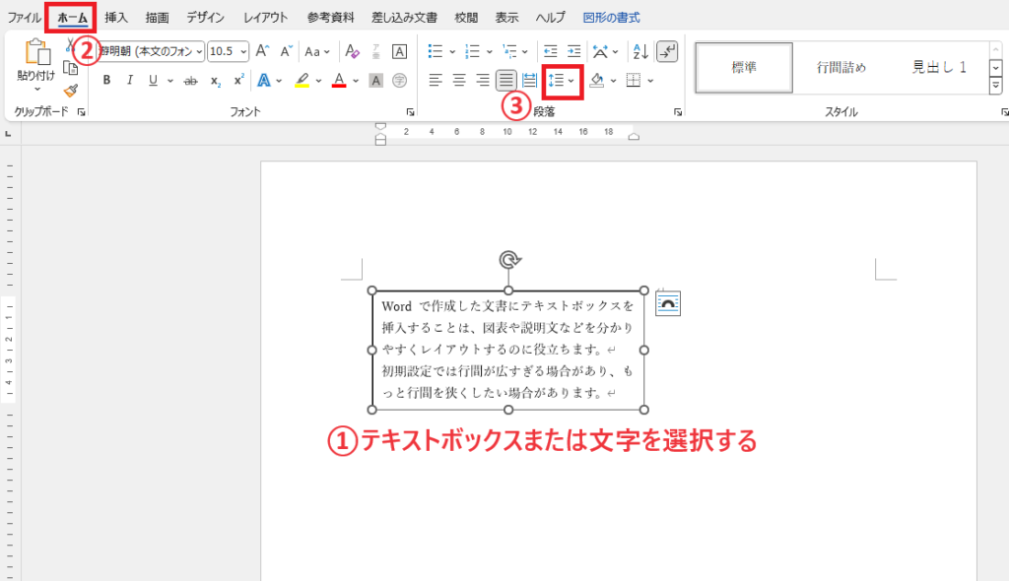Image resolution: width=1009 pixels, height=581 pixels.
Task: Click the Asian layout icon
Action: pos(600,51)
